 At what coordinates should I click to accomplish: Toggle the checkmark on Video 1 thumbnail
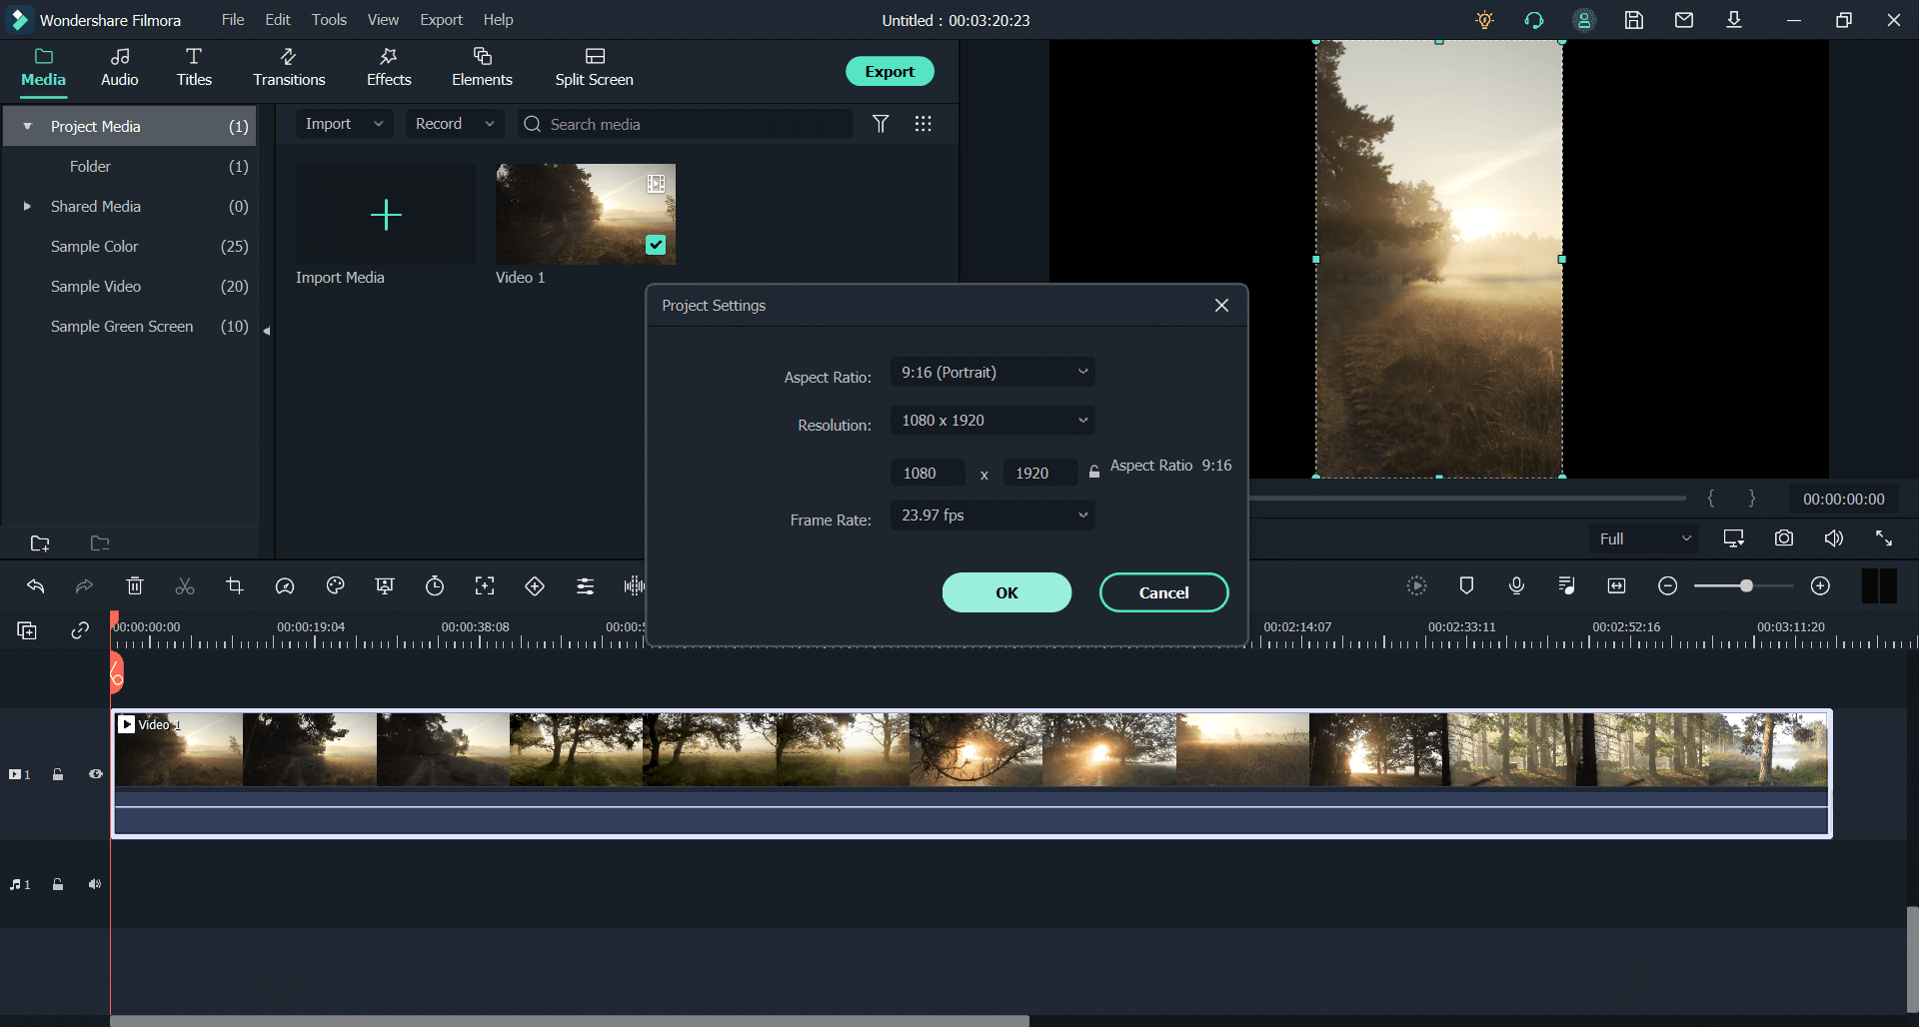[656, 245]
